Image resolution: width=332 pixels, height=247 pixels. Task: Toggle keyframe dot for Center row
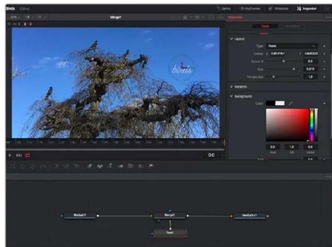pos(324,53)
